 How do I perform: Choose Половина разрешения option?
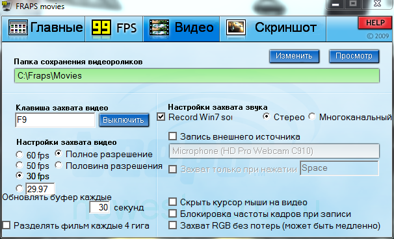(59, 165)
